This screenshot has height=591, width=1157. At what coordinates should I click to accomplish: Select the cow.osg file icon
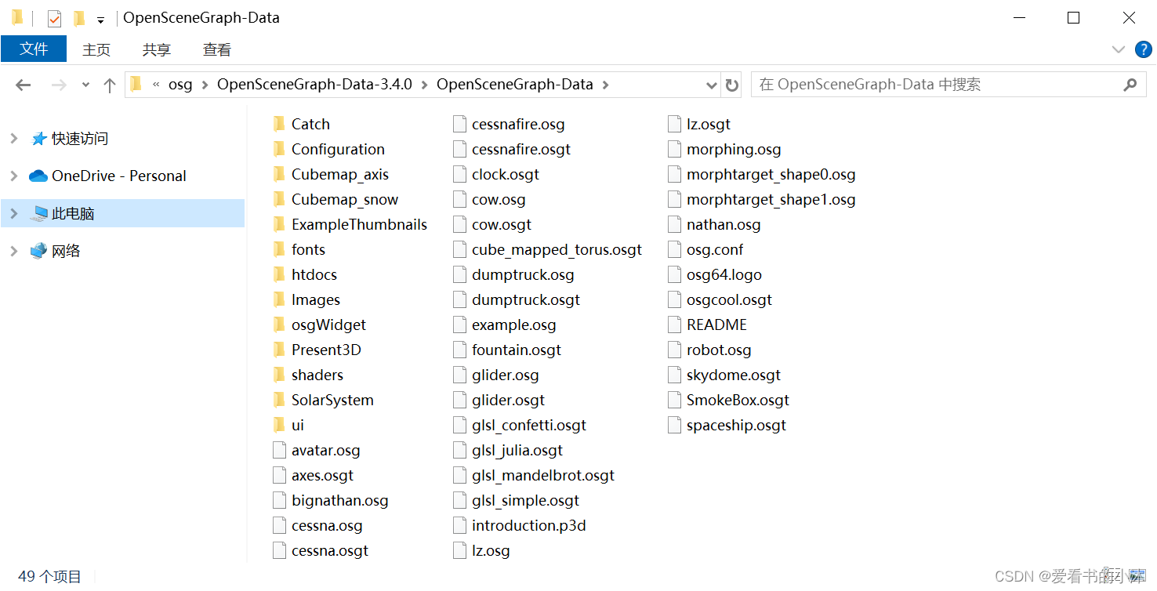point(459,199)
